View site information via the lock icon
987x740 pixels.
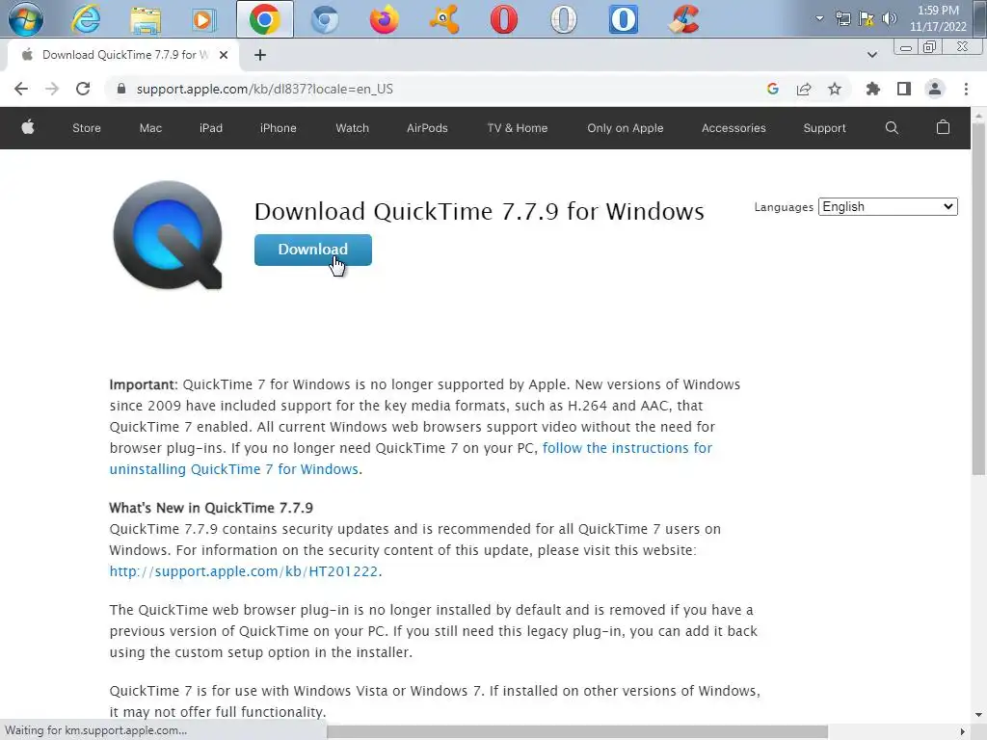[x=121, y=89]
